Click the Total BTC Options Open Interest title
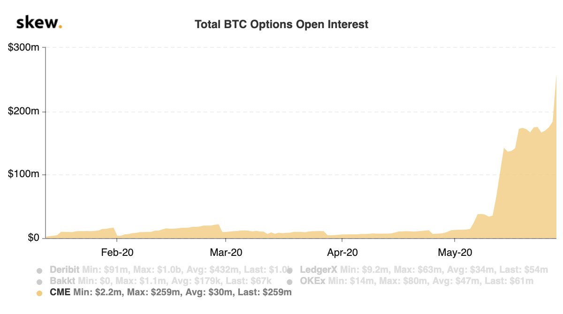The height and width of the screenshot is (314, 563). click(x=281, y=24)
